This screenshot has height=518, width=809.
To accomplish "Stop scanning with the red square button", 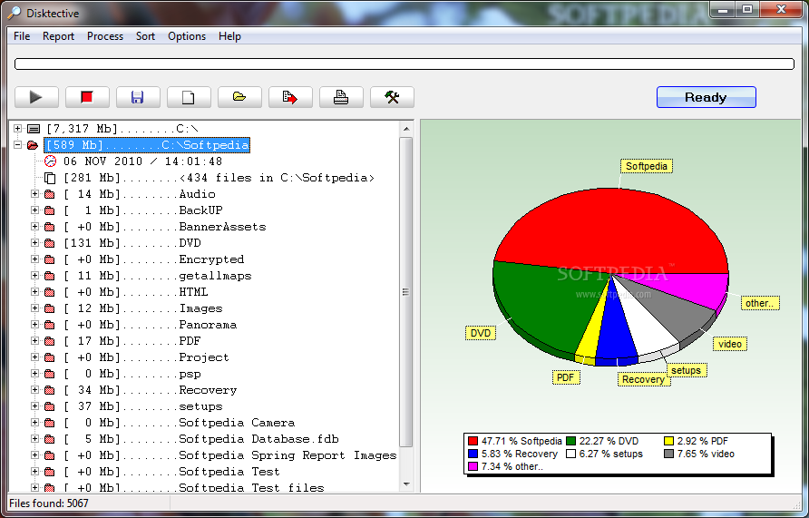I will point(87,97).
